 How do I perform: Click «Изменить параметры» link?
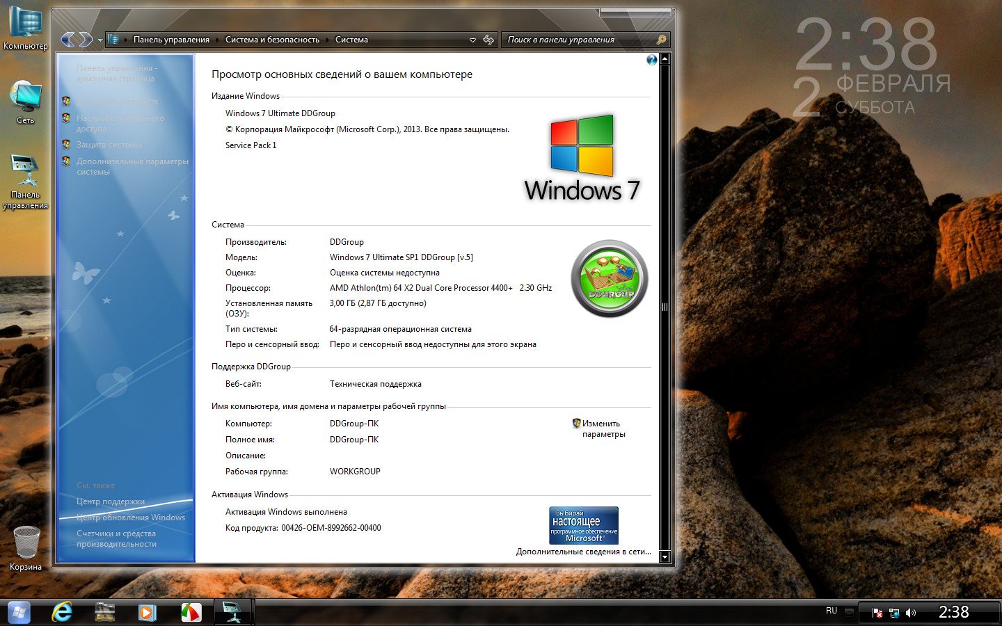(x=604, y=428)
